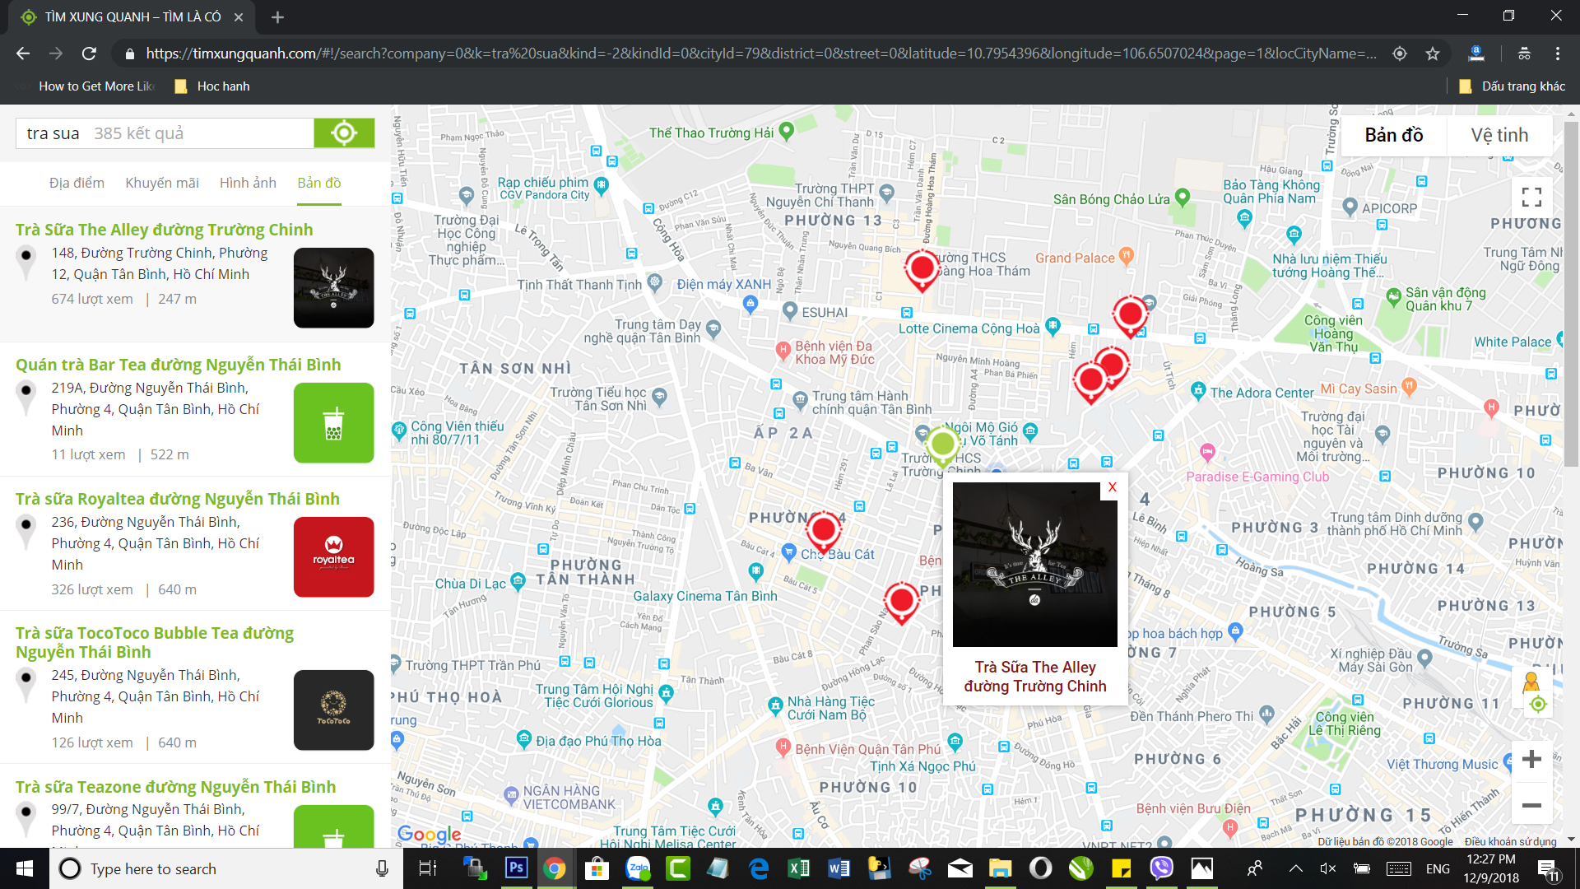
Task: Toggle fullscreen map view
Action: [1531, 197]
